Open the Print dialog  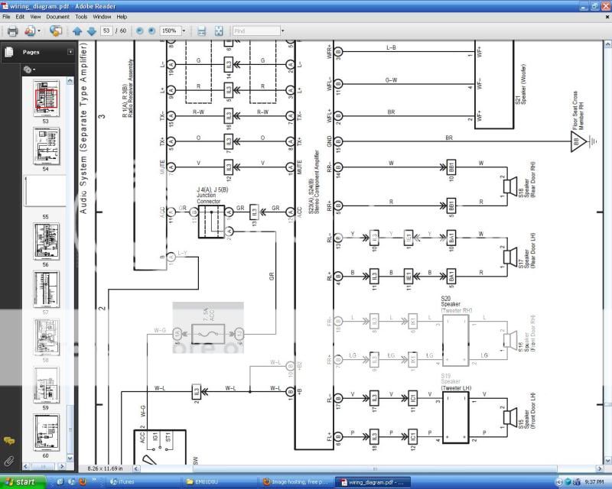click(x=12, y=32)
